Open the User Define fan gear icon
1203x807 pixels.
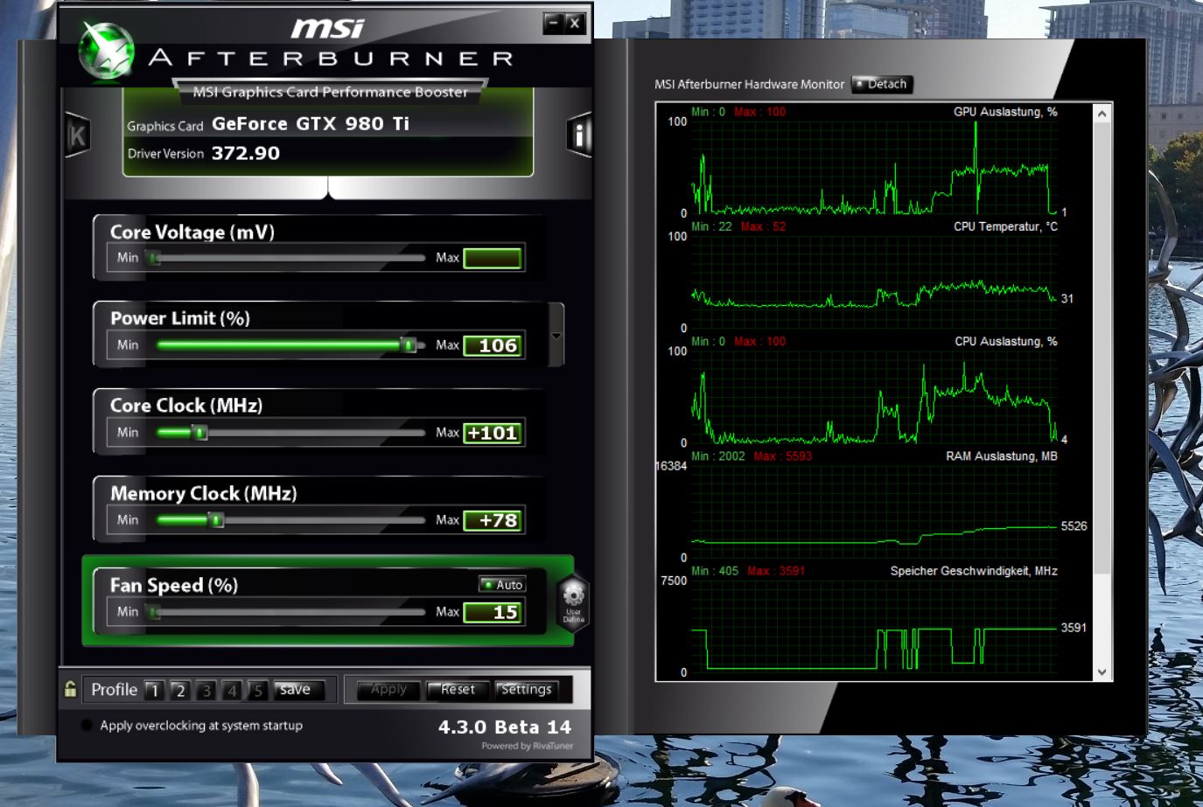pos(573,602)
